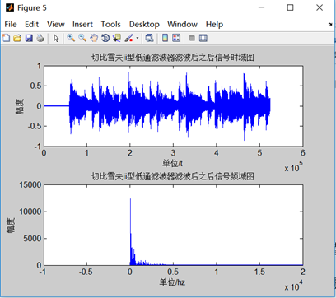Toggle the Link Plot icon
The image size is (336, 298).
[x=149, y=38]
